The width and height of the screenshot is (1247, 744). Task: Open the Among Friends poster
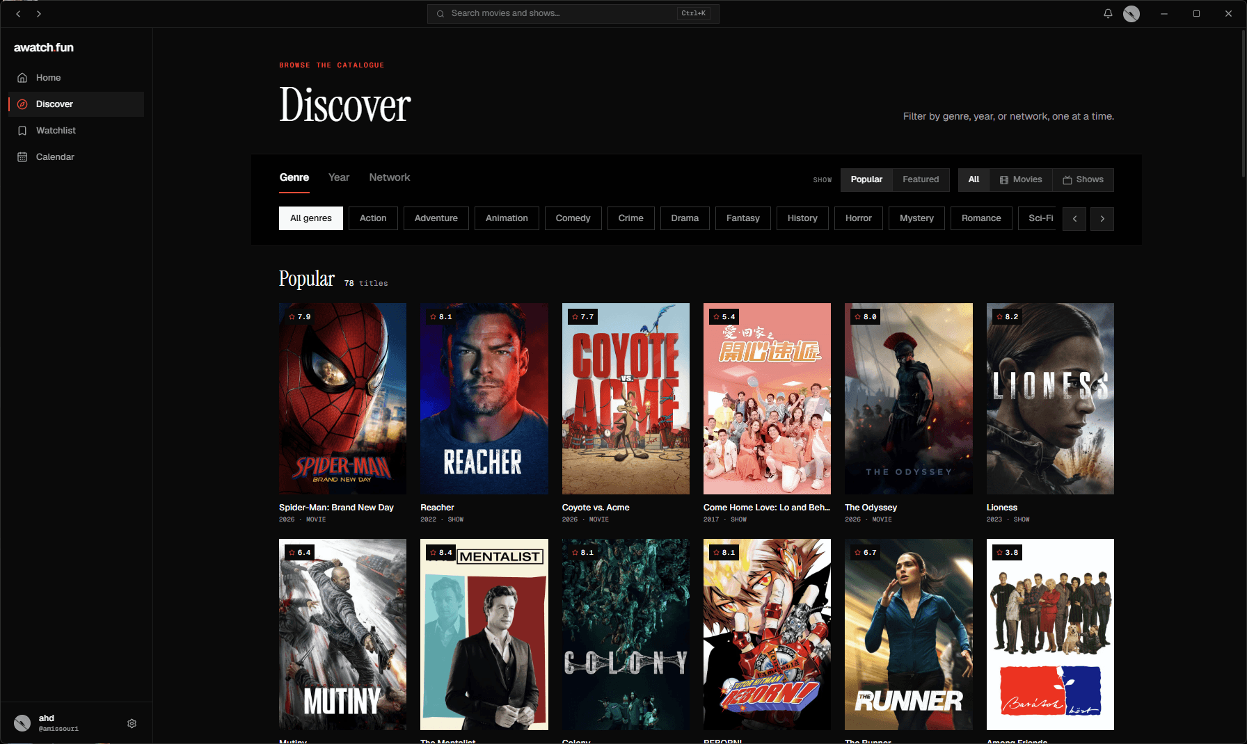(x=1050, y=634)
